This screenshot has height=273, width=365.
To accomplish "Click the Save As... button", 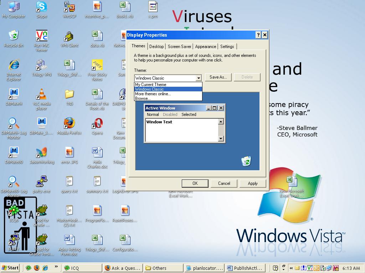I will point(218,77).
